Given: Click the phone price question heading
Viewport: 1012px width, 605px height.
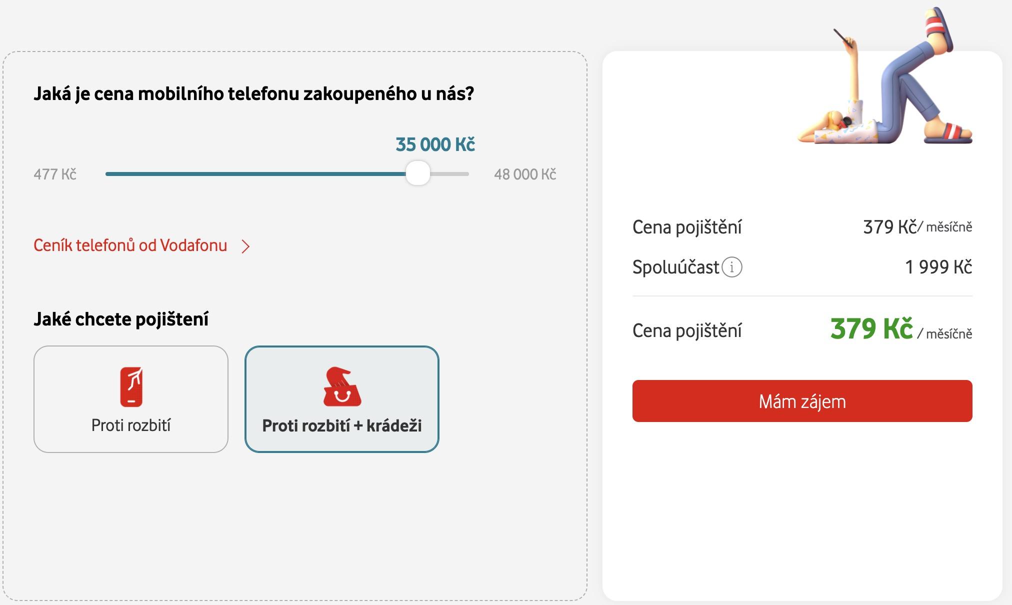Looking at the screenshot, I should click(253, 93).
